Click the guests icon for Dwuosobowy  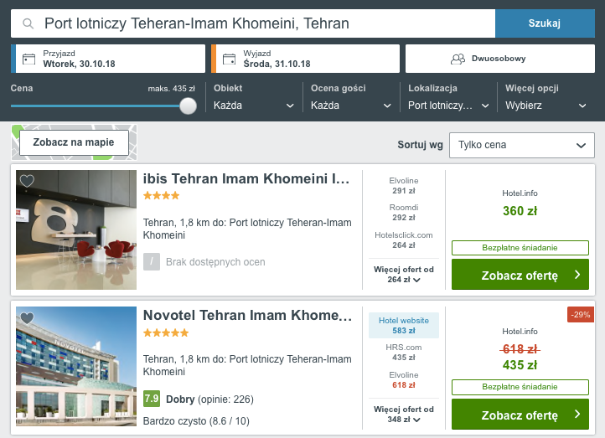pos(458,59)
